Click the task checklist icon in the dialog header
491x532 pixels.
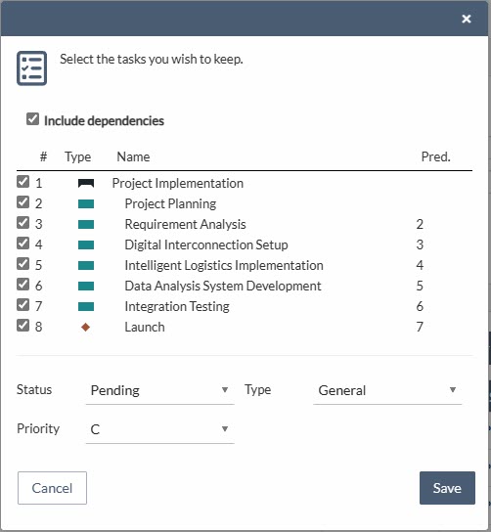click(x=31, y=68)
